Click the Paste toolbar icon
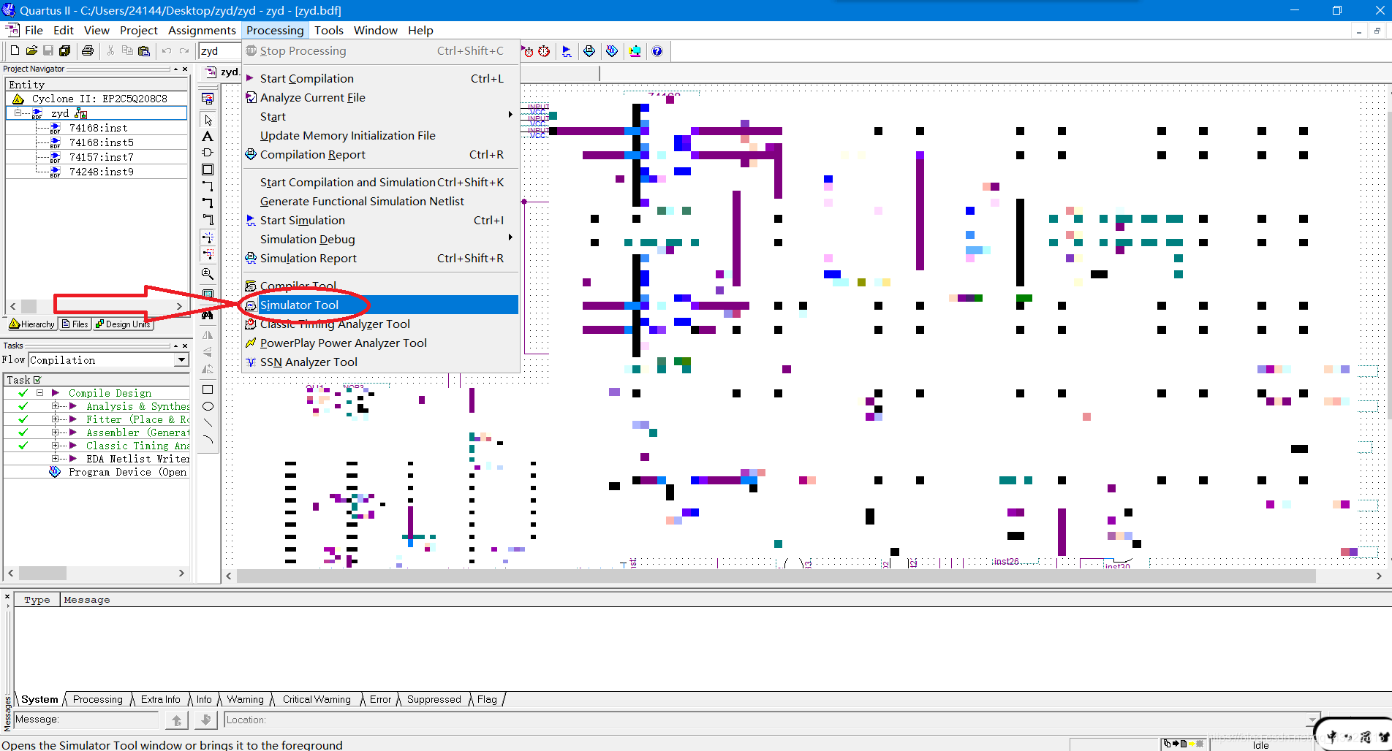Screen dimensions: 1392x751 tap(144, 50)
